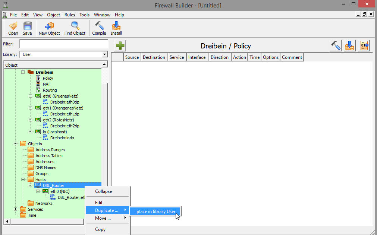Collapse the Dreibein firewall tree node

23,72
